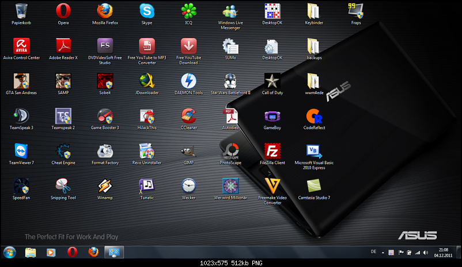Select the Keybinder folder
The height and width of the screenshot is (267, 462).
(313, 11)
